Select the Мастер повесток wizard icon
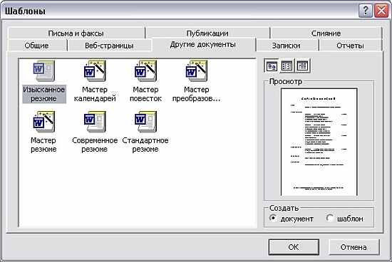Viewport: 392px width, 262px height. pyautogui.click(x=145, y=70)
